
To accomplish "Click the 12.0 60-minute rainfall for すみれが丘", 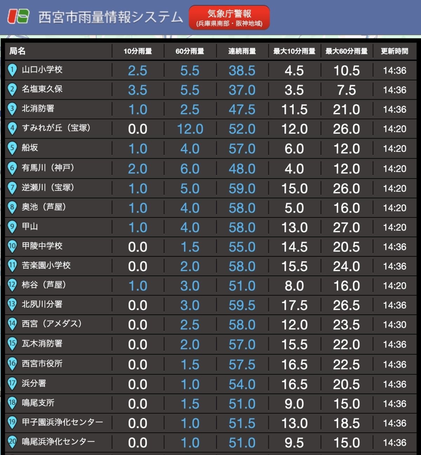I will pos(190,129).
